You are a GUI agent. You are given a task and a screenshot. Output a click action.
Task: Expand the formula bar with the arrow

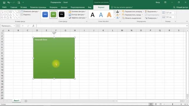coord(187,26)
